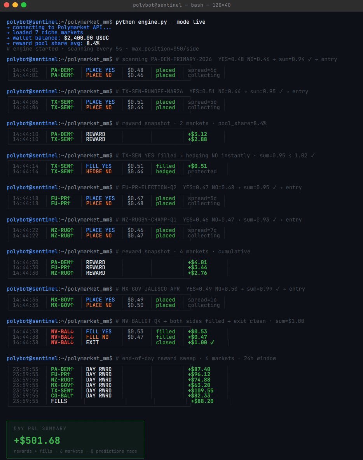Click the MX-GOV YES price '$0.49'
Viewport: 363px width, 460px height.
tap(135, 300)
